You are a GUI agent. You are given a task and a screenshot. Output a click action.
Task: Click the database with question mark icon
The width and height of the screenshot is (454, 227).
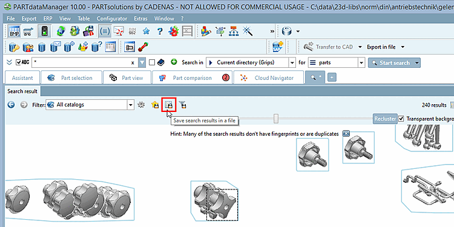97,47
